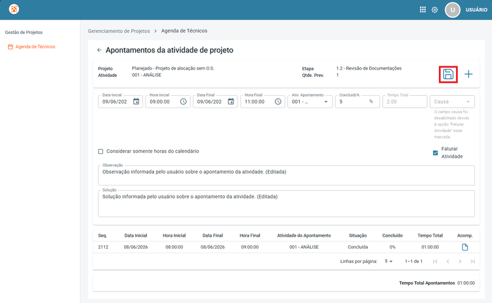Click calendar icon next to Agenda de Técnicos
This screenshot has height=303, width=492.
point(10,47)
